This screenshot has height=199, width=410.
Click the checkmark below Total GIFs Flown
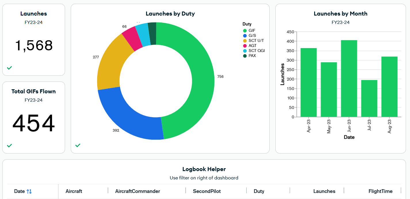(x=9, y=145)
